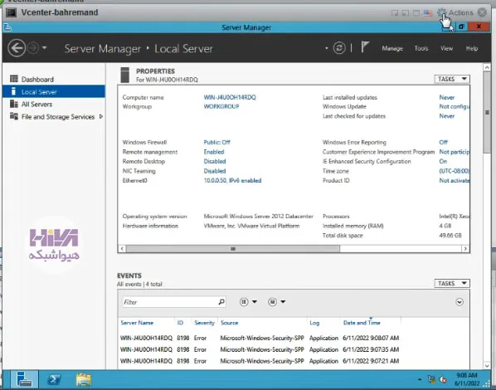496x390 pixels.
Task: Open Server Manager from the taskbar
Action: [24, 379]
